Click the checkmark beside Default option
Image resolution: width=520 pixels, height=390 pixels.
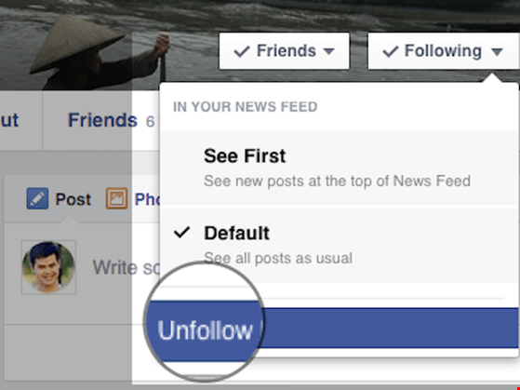click(x=181, y=233)
